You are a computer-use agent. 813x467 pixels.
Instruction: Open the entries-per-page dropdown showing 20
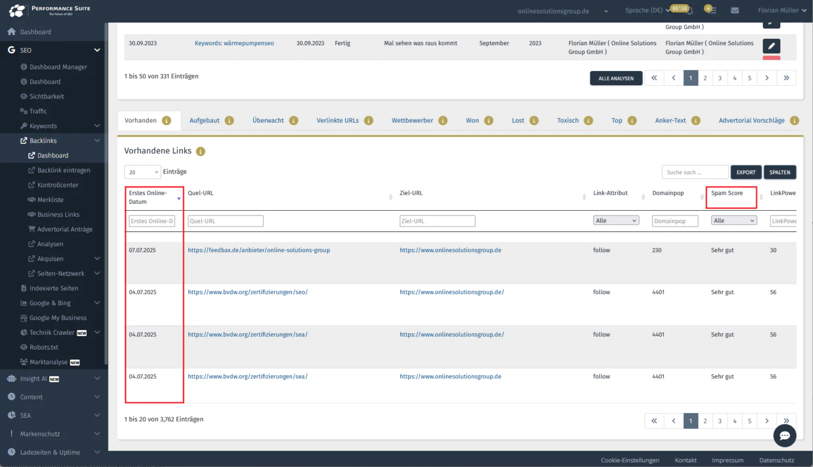(x=142, y=172)
